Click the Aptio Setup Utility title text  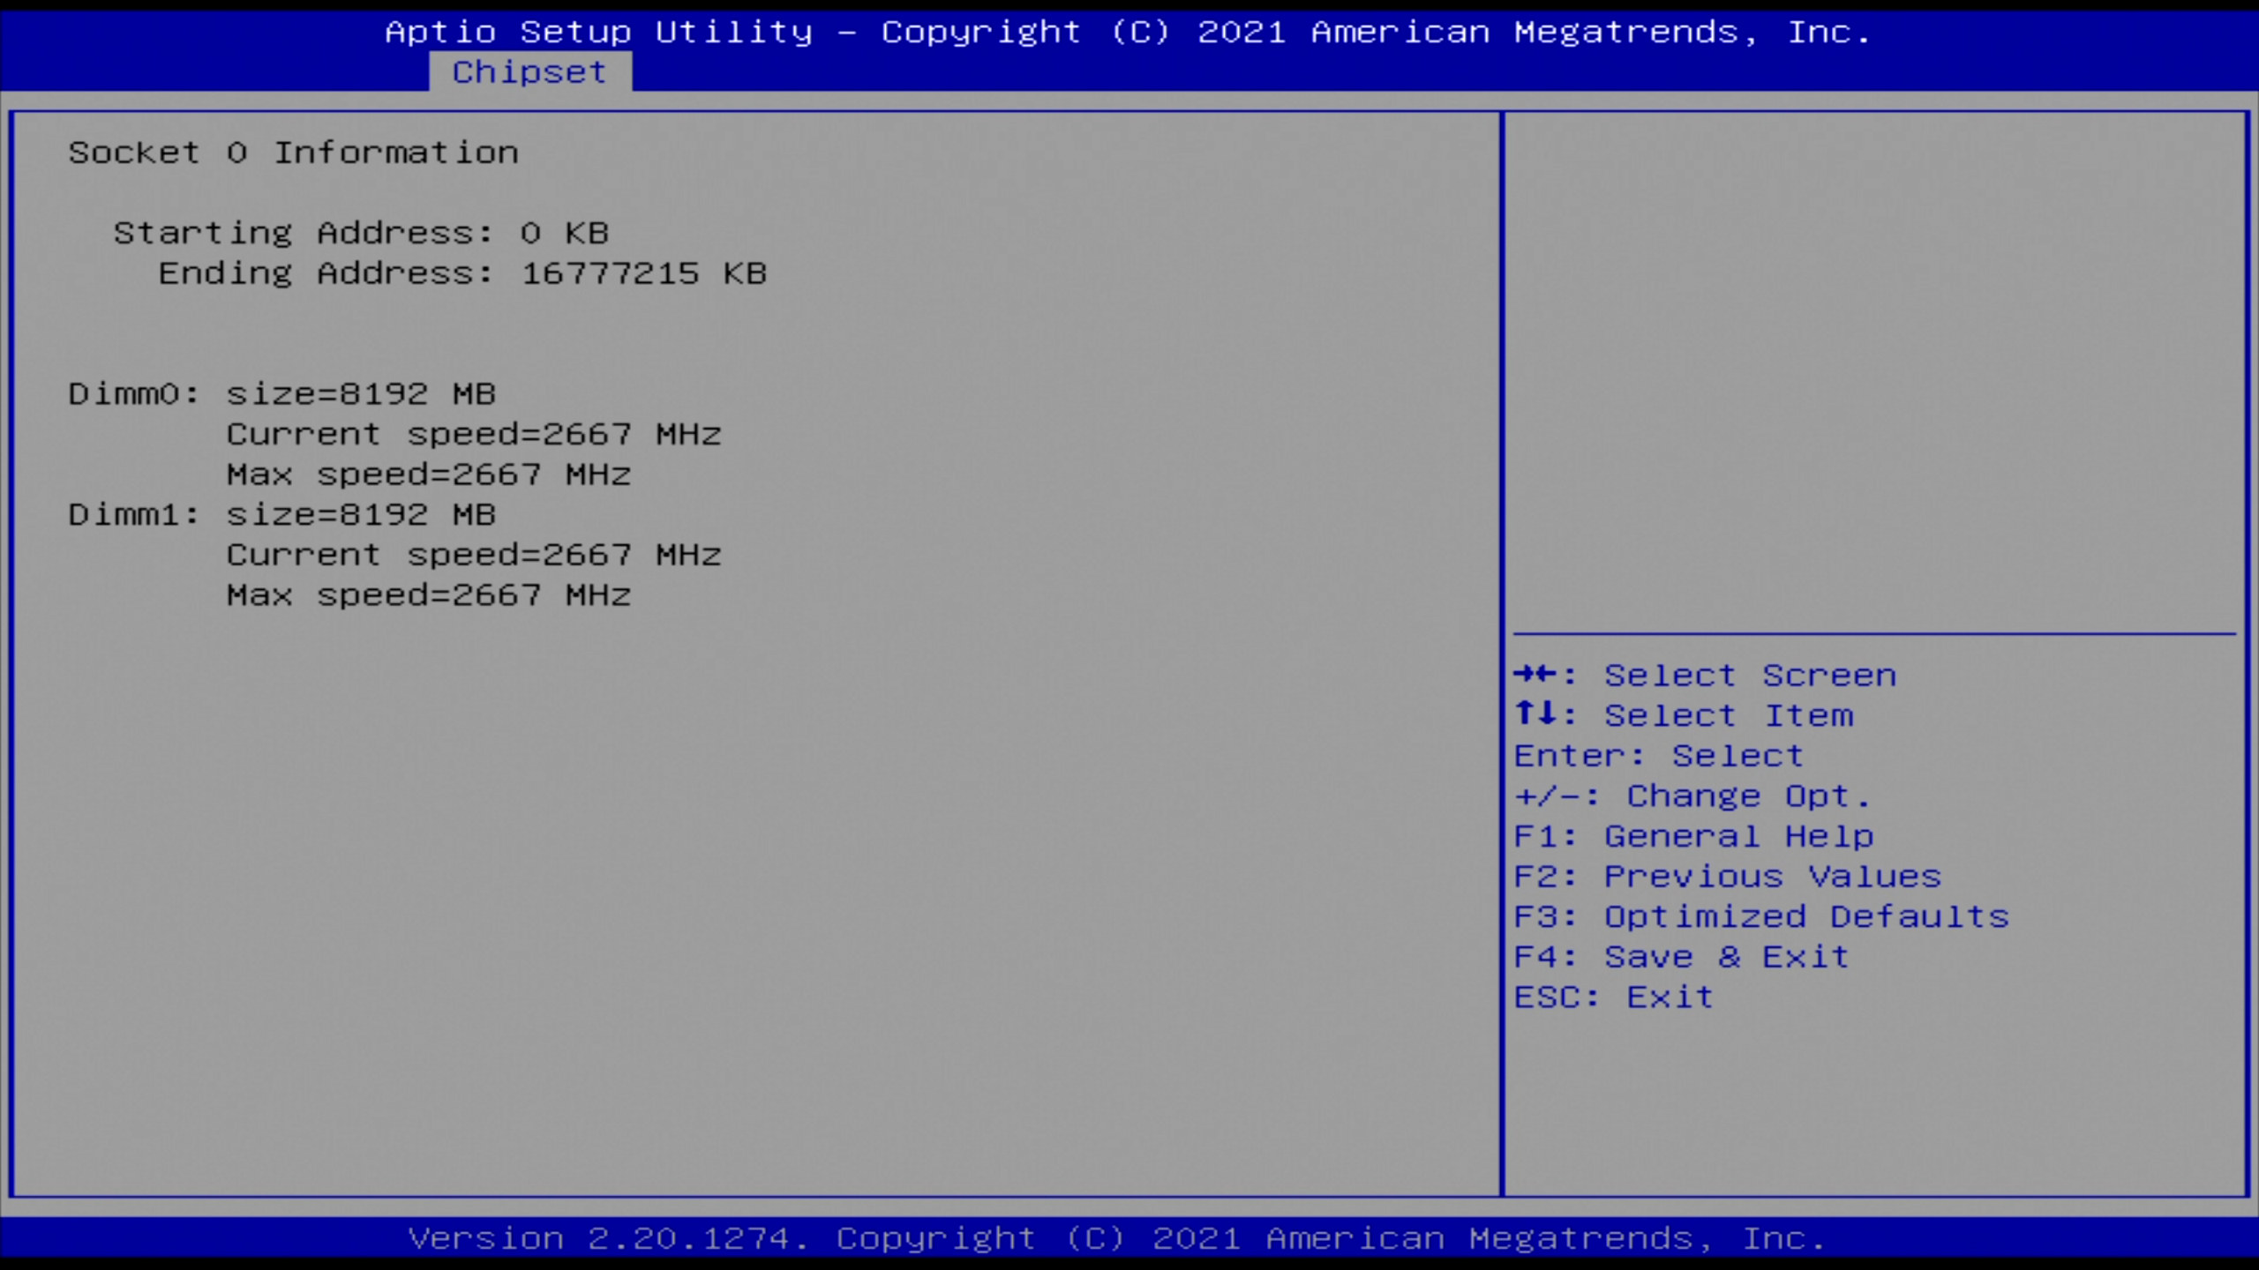[1129, 32]
